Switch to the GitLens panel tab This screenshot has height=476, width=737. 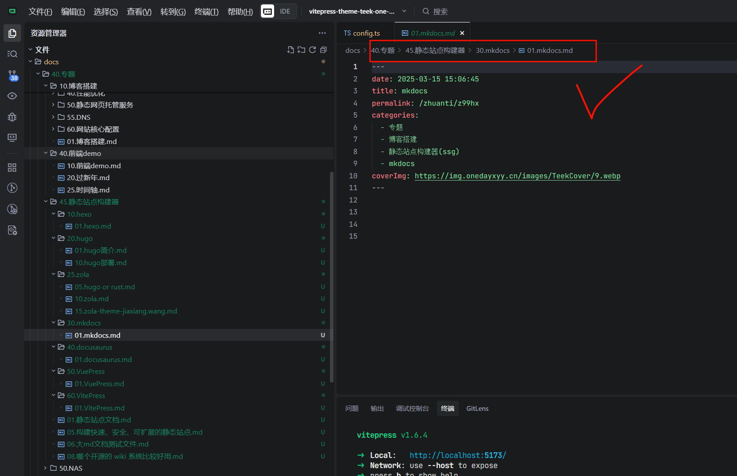pyautogui.click(x=477, y=408)
